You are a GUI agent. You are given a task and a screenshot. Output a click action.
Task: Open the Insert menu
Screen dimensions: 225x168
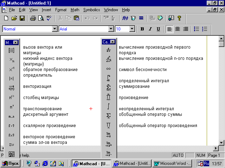[x=46, y=10]
